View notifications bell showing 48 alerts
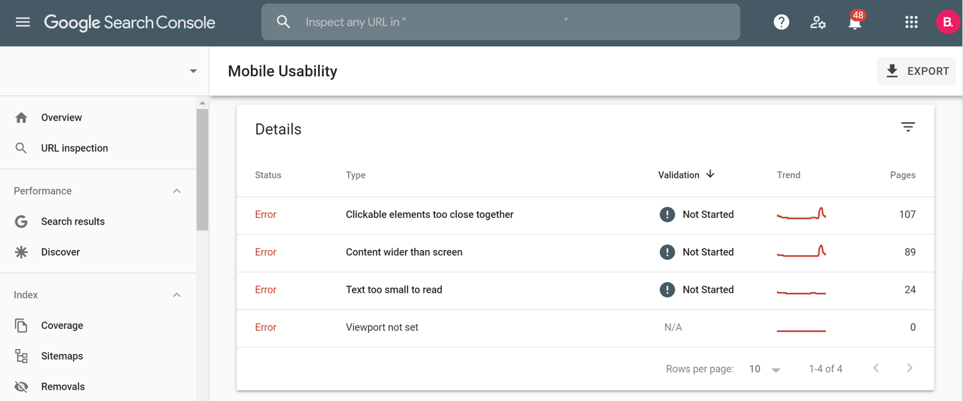963x401 pixels. click(854, 22)
